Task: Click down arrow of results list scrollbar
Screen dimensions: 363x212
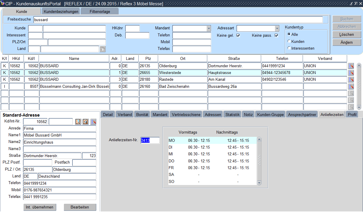Action: point(359,107)
